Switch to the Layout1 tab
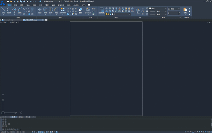Viewport: 212px width, 133px height. pos(20,117)
